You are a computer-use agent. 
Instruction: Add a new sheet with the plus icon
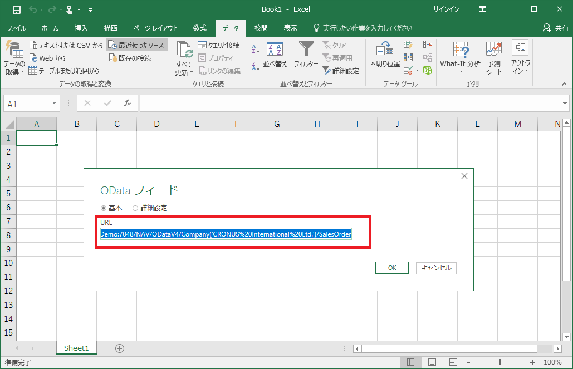coord(120,348)
